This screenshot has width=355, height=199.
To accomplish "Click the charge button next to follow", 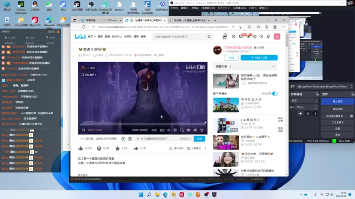I will tap(231, 57).
